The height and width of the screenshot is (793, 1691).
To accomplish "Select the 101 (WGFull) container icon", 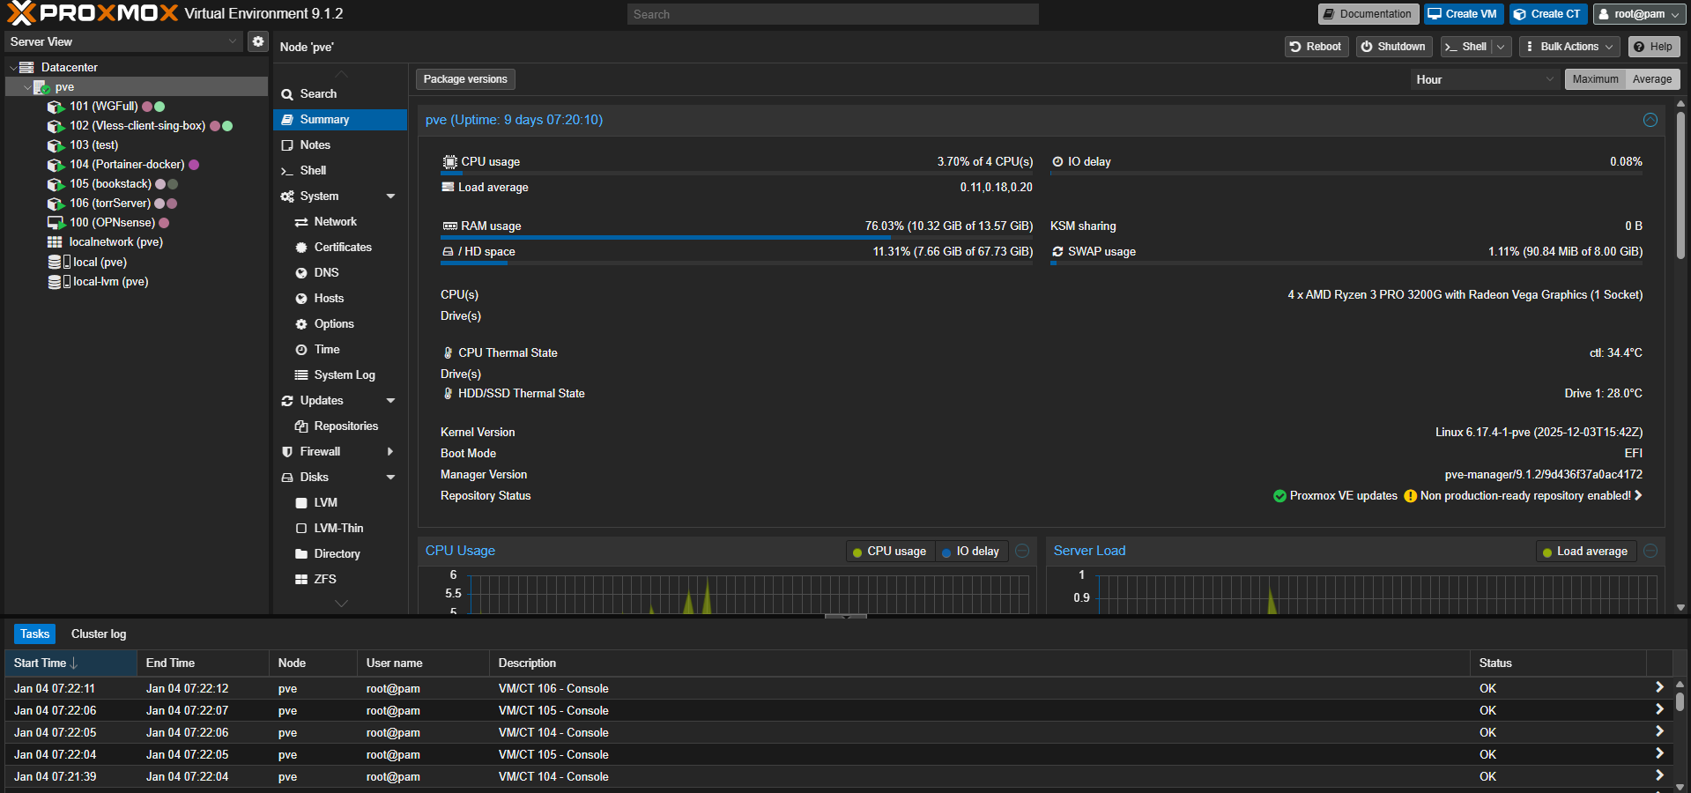I will click(56, 107).
